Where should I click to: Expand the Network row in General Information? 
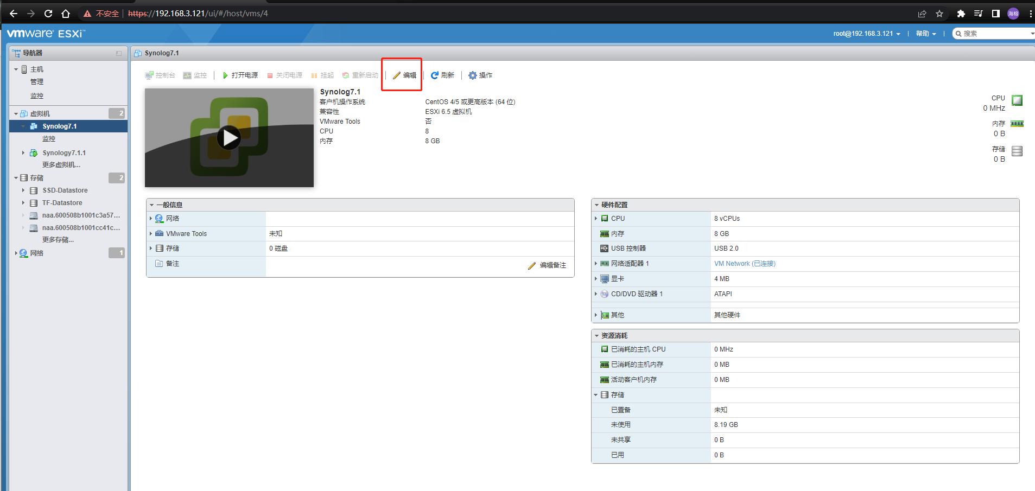pos(151,219)
